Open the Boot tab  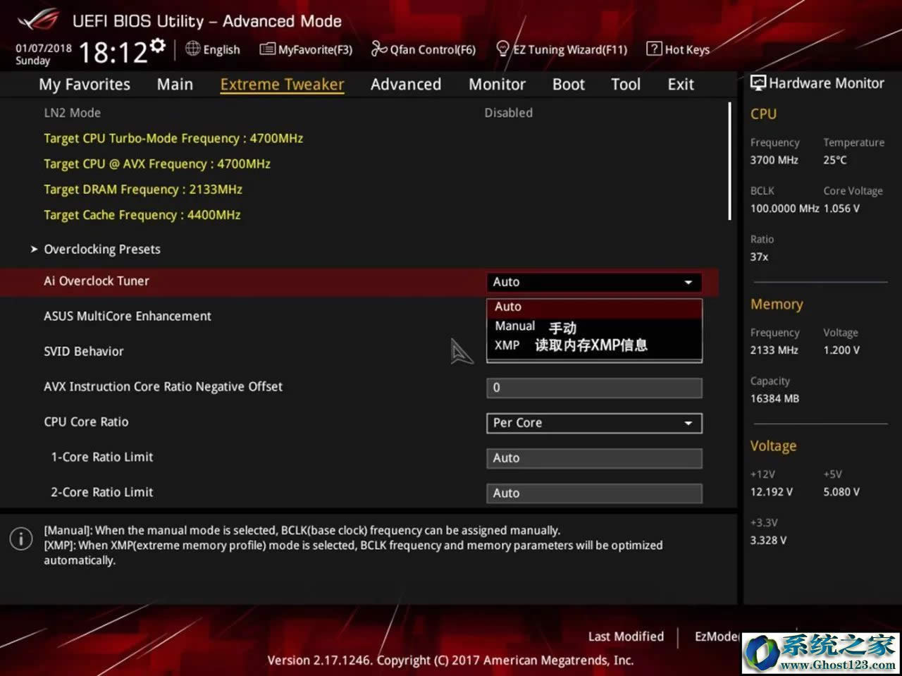tap(568, 85)
